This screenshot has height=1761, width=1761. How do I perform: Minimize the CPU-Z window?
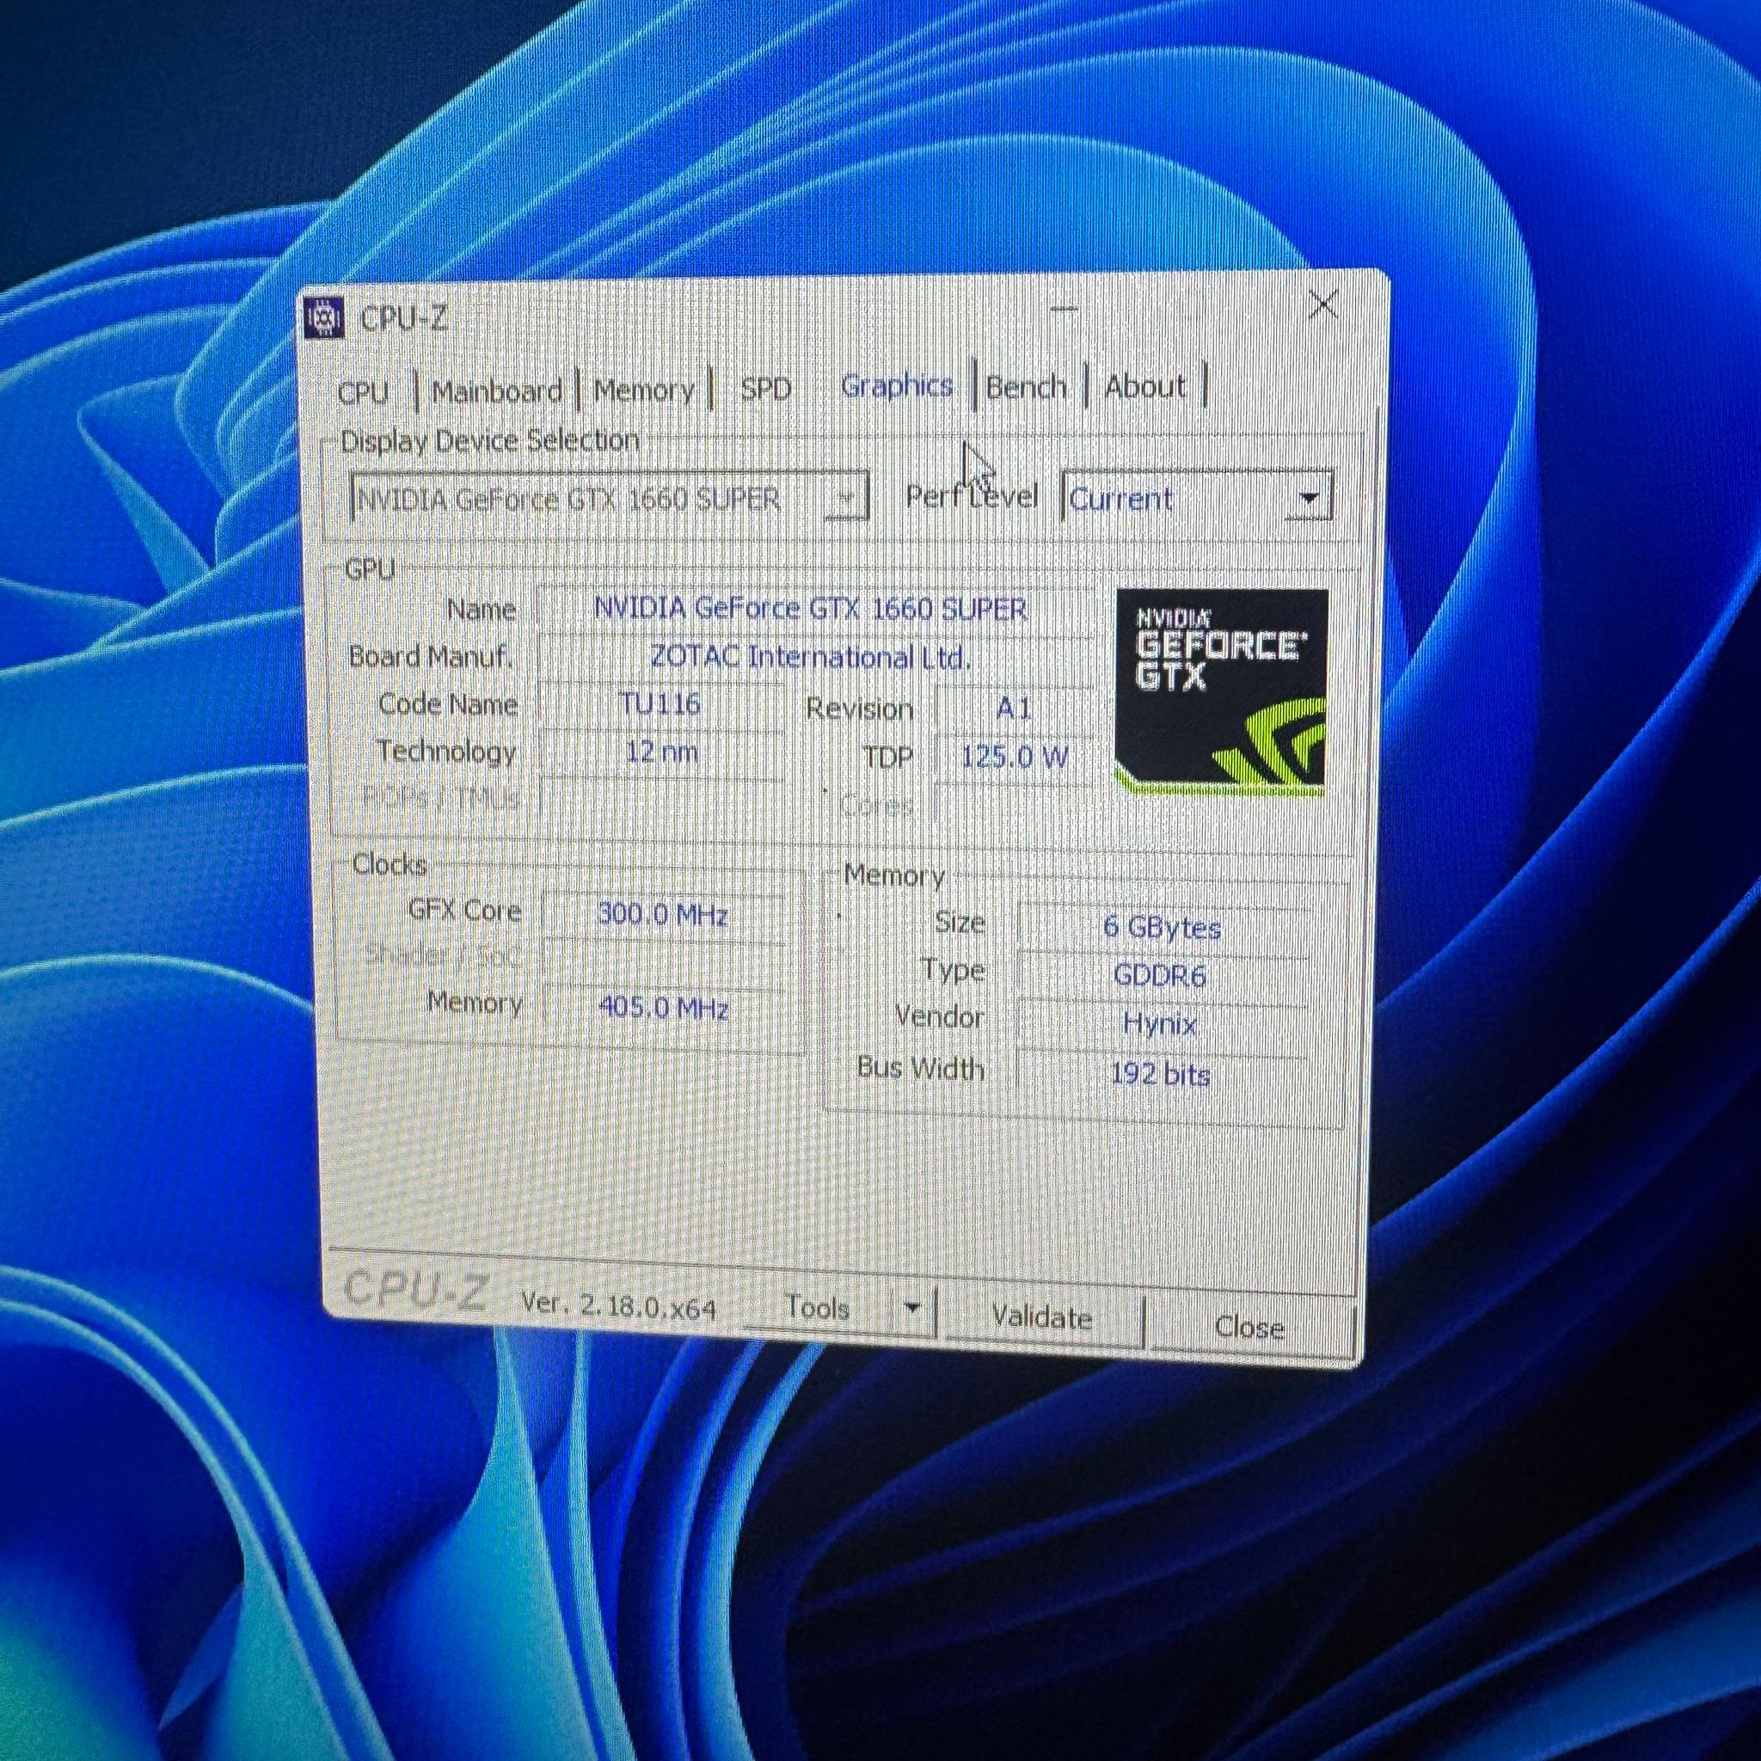point(1065,309)
